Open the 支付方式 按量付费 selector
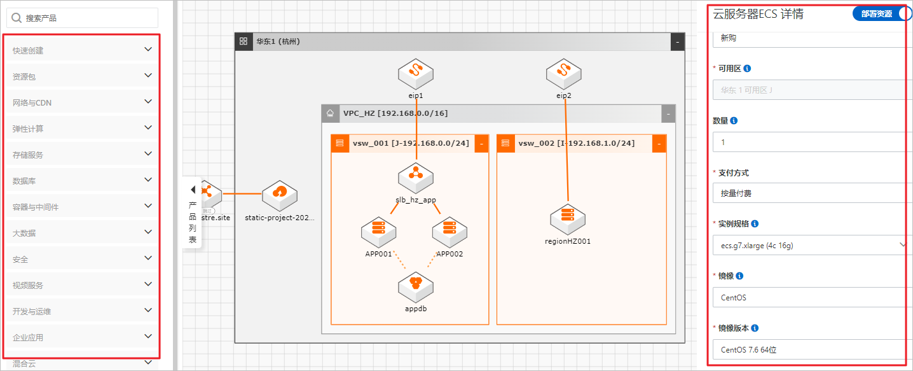The height and width of the screenshot is (371, 913). point(813,193)
